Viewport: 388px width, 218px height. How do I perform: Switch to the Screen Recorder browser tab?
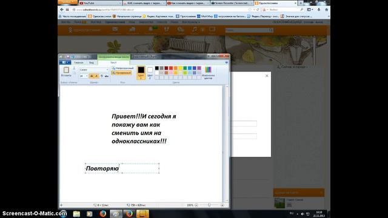pyautogui.click(x=232, y=3)
